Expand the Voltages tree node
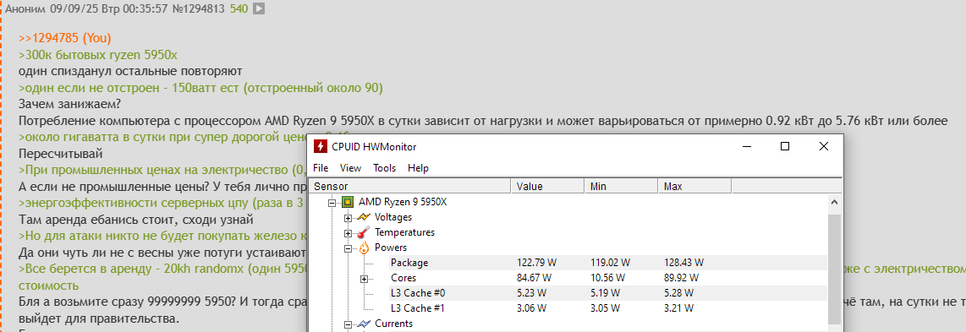 tap(348, 218)
